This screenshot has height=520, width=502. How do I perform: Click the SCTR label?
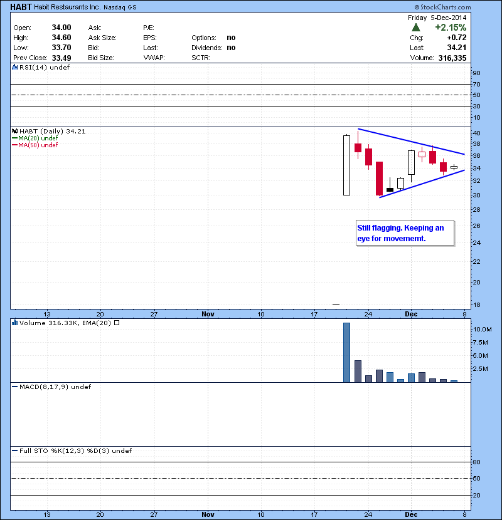coord(201,58)
